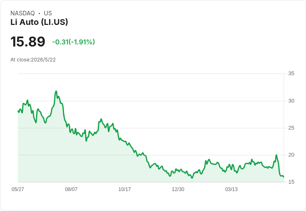Click the 03/13 date label on axis

click(231, 189)
